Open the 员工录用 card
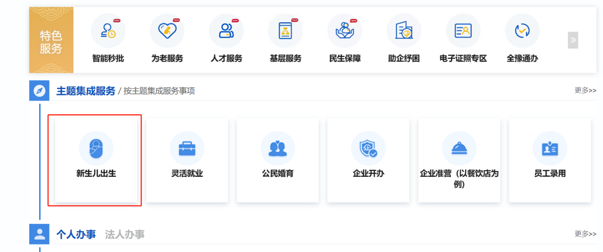Viewport: 603px width, 252px height. tap(550, 159)
